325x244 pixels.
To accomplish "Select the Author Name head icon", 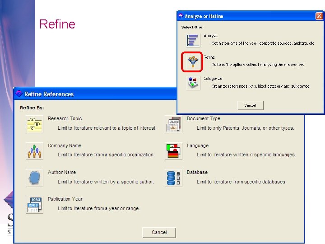I will click(35, 178).
